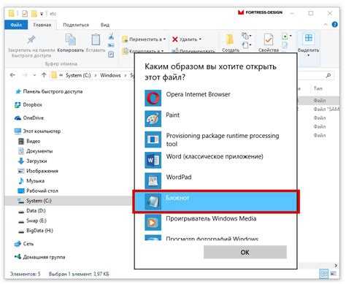Open the Поделиться ribbon tab
Screen dimensions: 346x284
point(76,25)
